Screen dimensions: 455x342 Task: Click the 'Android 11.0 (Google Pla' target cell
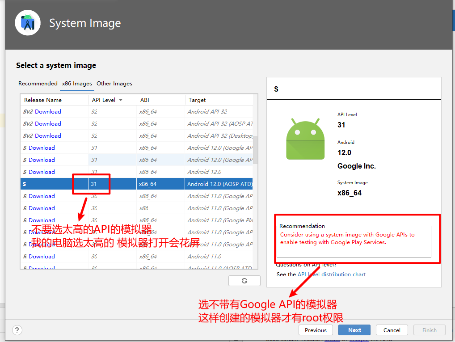point(219,220)
